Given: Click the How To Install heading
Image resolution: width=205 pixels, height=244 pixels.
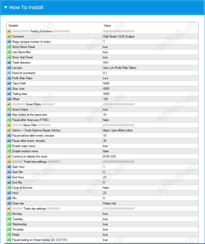Looking at the screenshot, I should tap(26, 7).
